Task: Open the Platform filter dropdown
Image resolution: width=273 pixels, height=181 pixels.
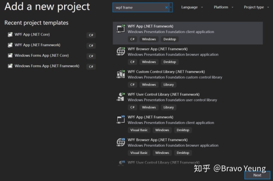Action: 223,7
